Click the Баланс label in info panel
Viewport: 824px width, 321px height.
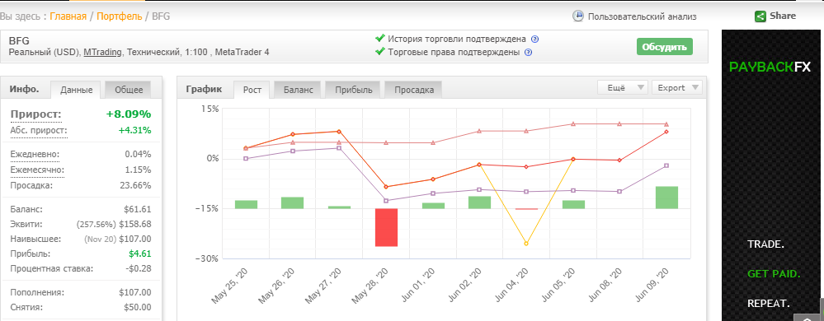[26, 209]
